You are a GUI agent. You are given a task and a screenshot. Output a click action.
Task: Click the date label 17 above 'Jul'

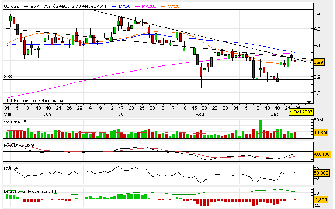121,108
